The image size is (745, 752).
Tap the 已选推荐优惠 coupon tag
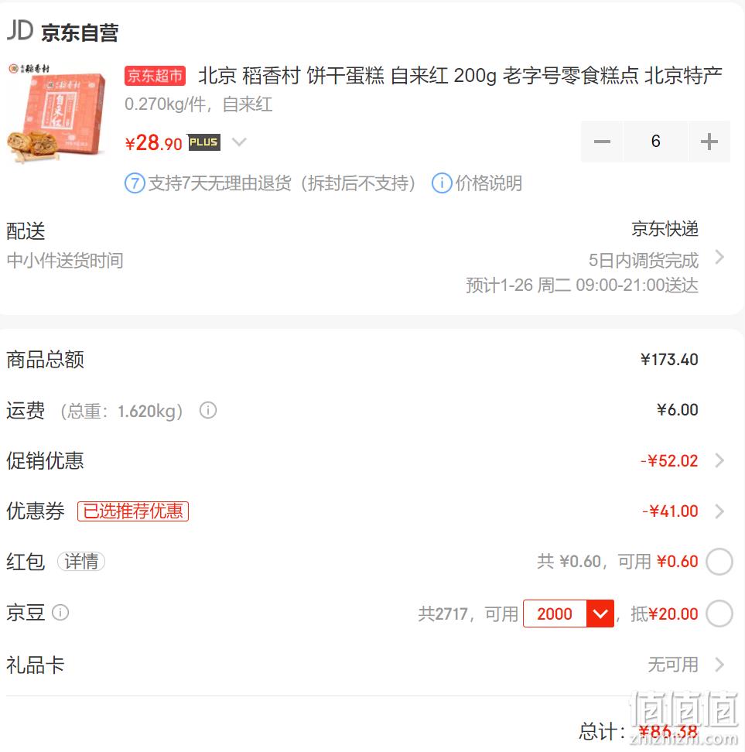[x=133, y=511]
